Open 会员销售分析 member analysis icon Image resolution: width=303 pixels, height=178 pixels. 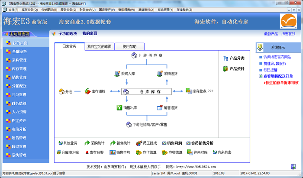coord(188,143)
